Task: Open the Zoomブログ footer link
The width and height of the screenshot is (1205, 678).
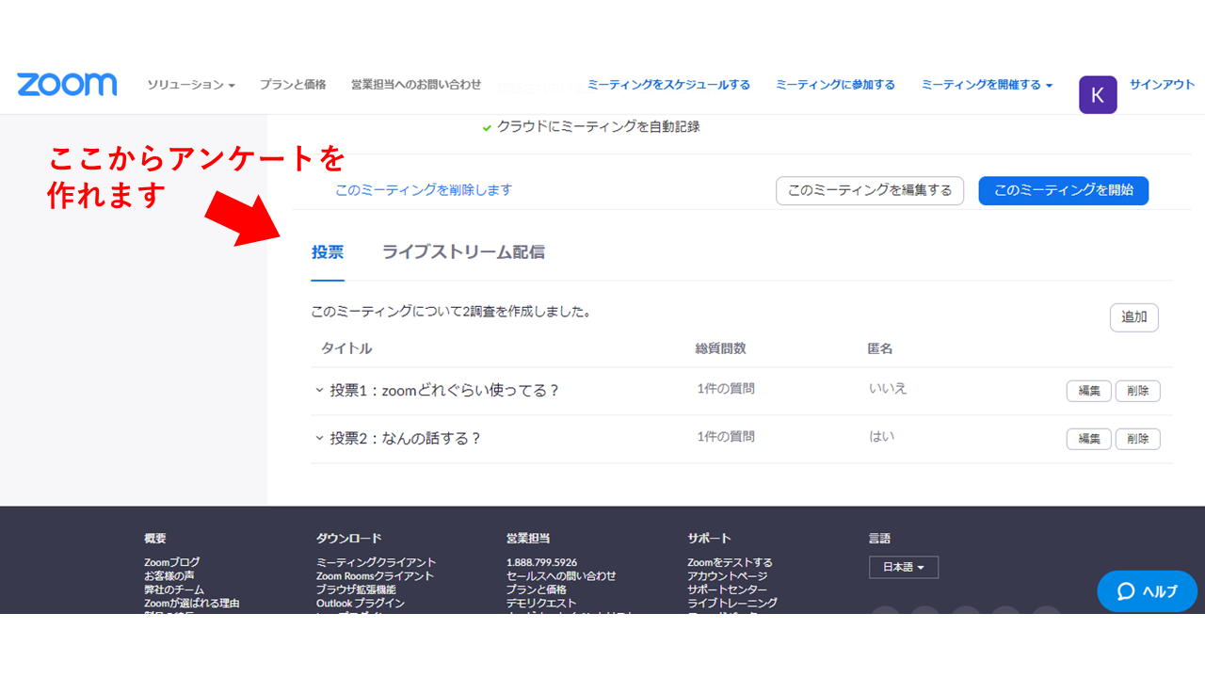Action: pos(172,562)
